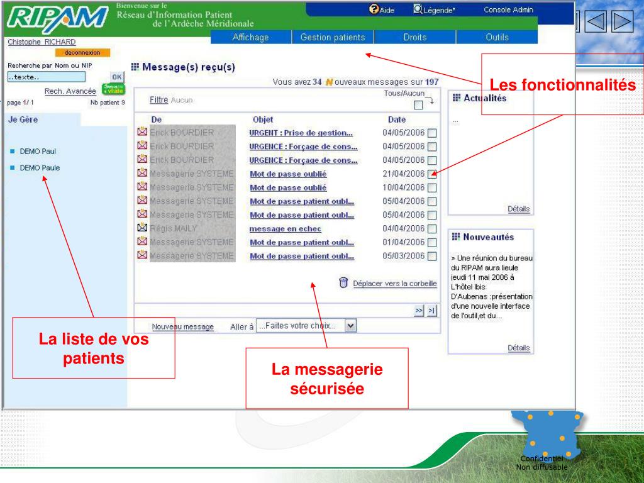Click Chistophe RICHARD user name link

coord(42,42)
